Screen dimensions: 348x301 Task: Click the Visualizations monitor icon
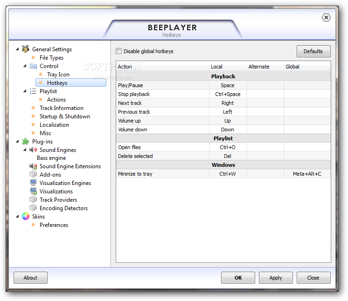coord(33,192)
